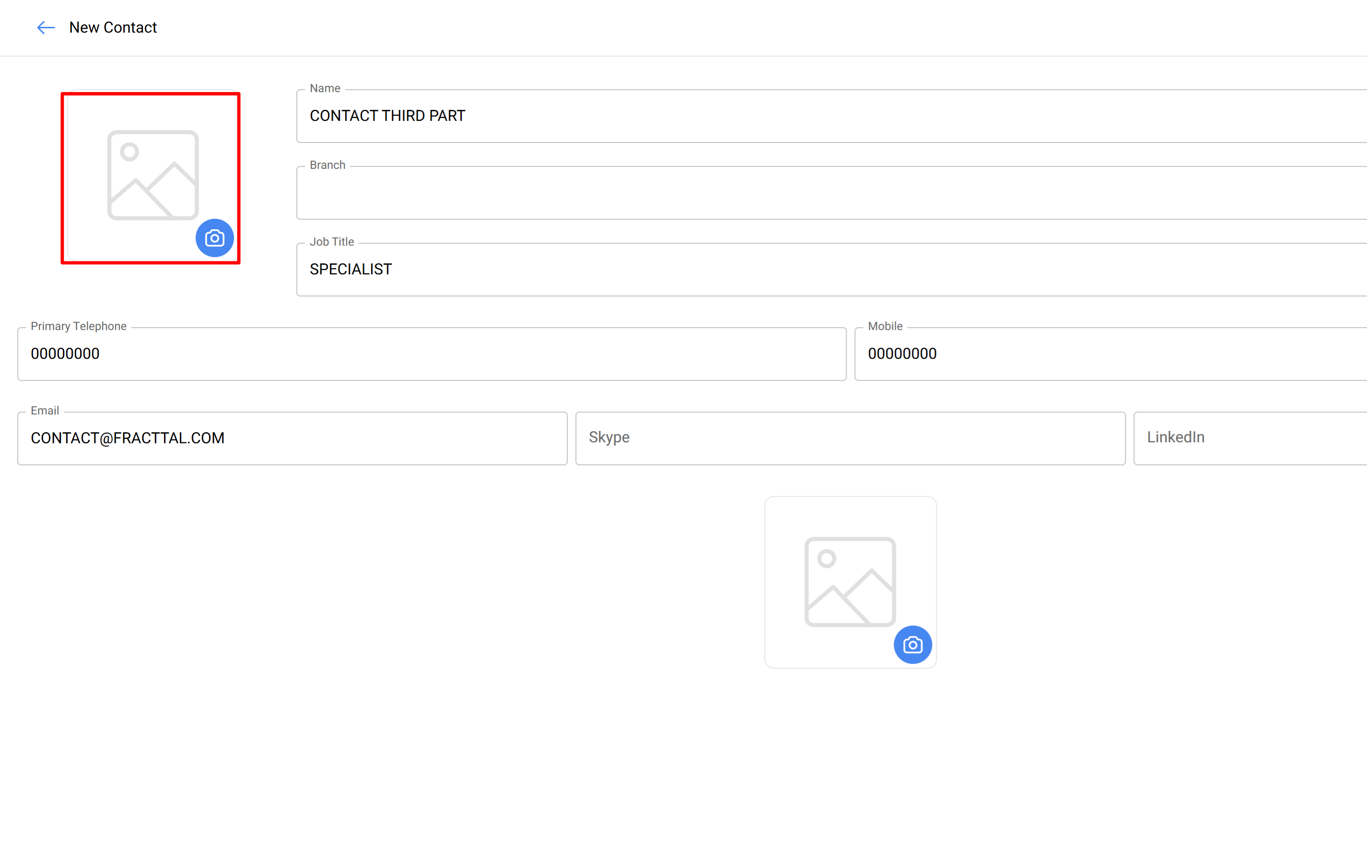The height and width of the screenshot is (849, 1367).
Task: Click the Name field with CONTACT THIRD PART
Action: point(830,116)
